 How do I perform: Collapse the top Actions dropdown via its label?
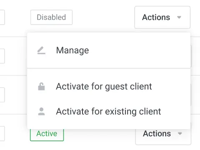click(x=156, y=17)
